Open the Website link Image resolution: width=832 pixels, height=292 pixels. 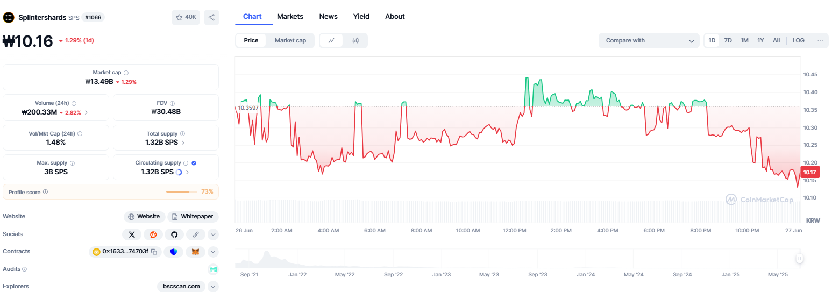(144, 217)
